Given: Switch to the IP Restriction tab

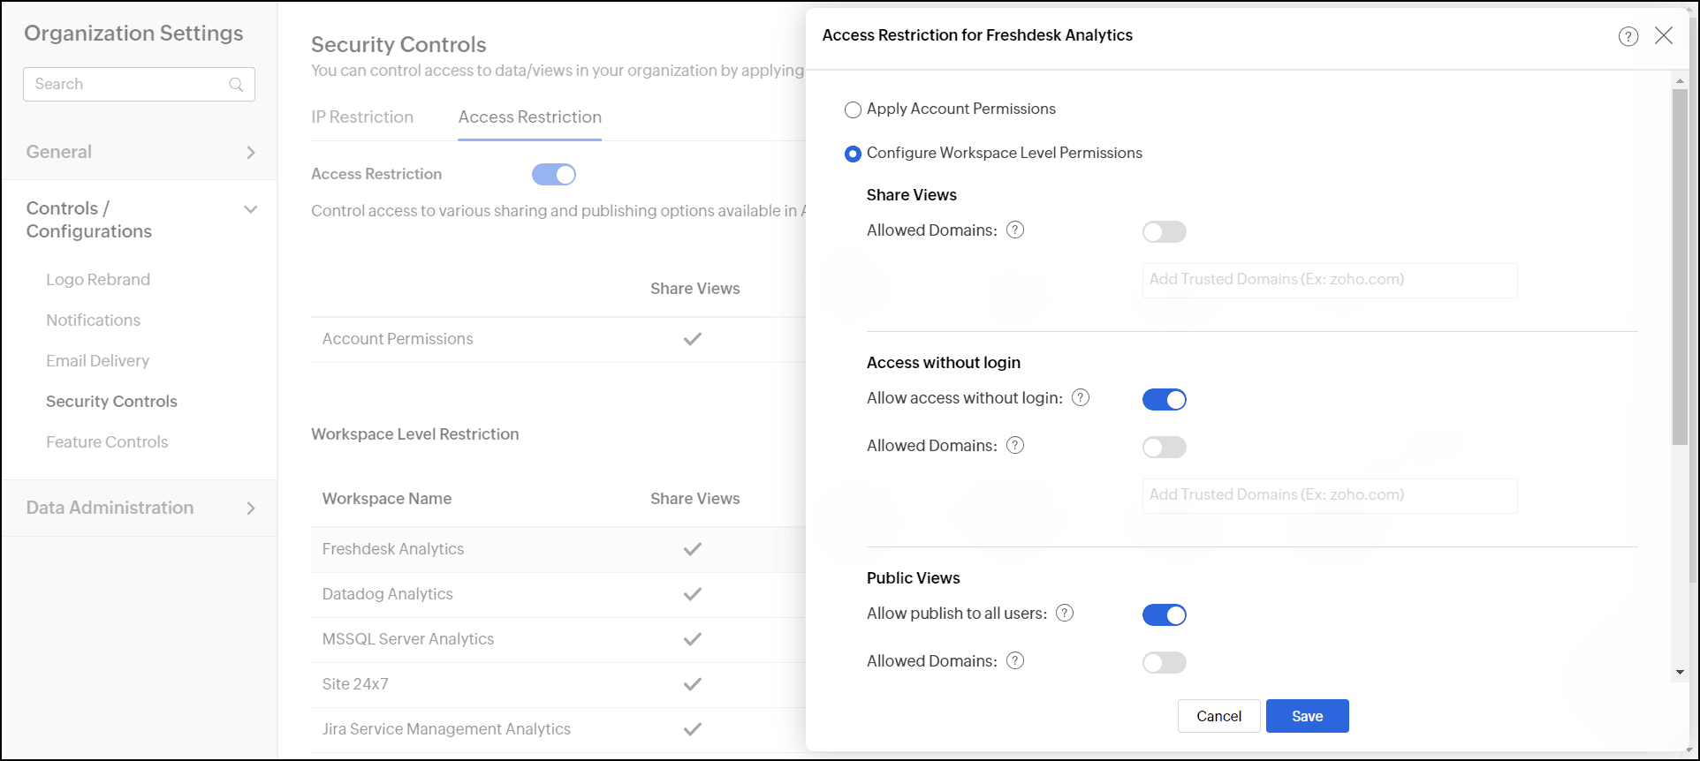Looking at the screenshot, I should pyautogui.click(x=361, y=117).
